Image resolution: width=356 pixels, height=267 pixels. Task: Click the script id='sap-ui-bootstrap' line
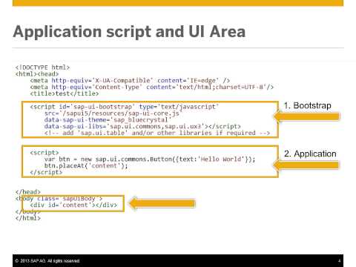click(125, 107)
